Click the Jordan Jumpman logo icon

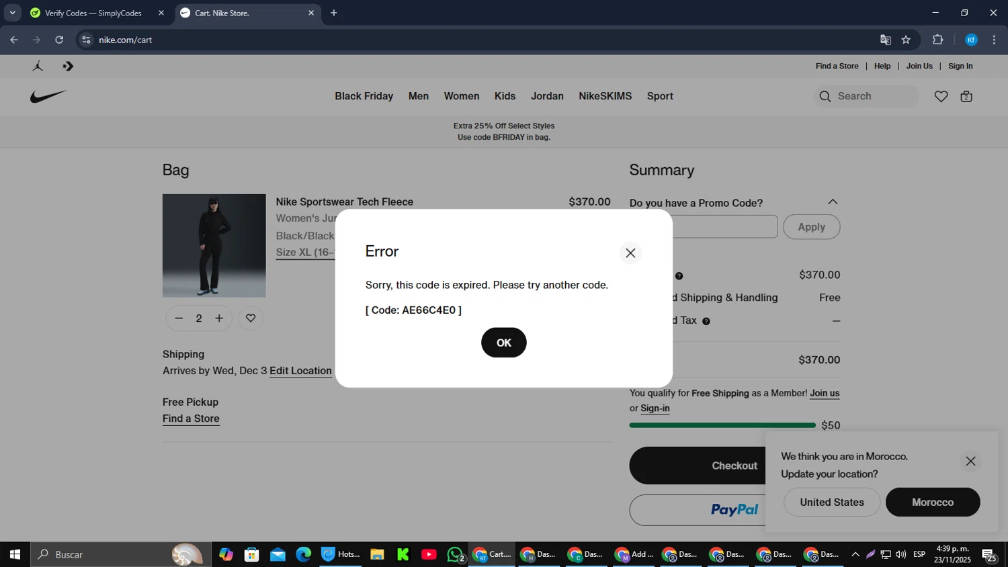(x=38, y=66)
